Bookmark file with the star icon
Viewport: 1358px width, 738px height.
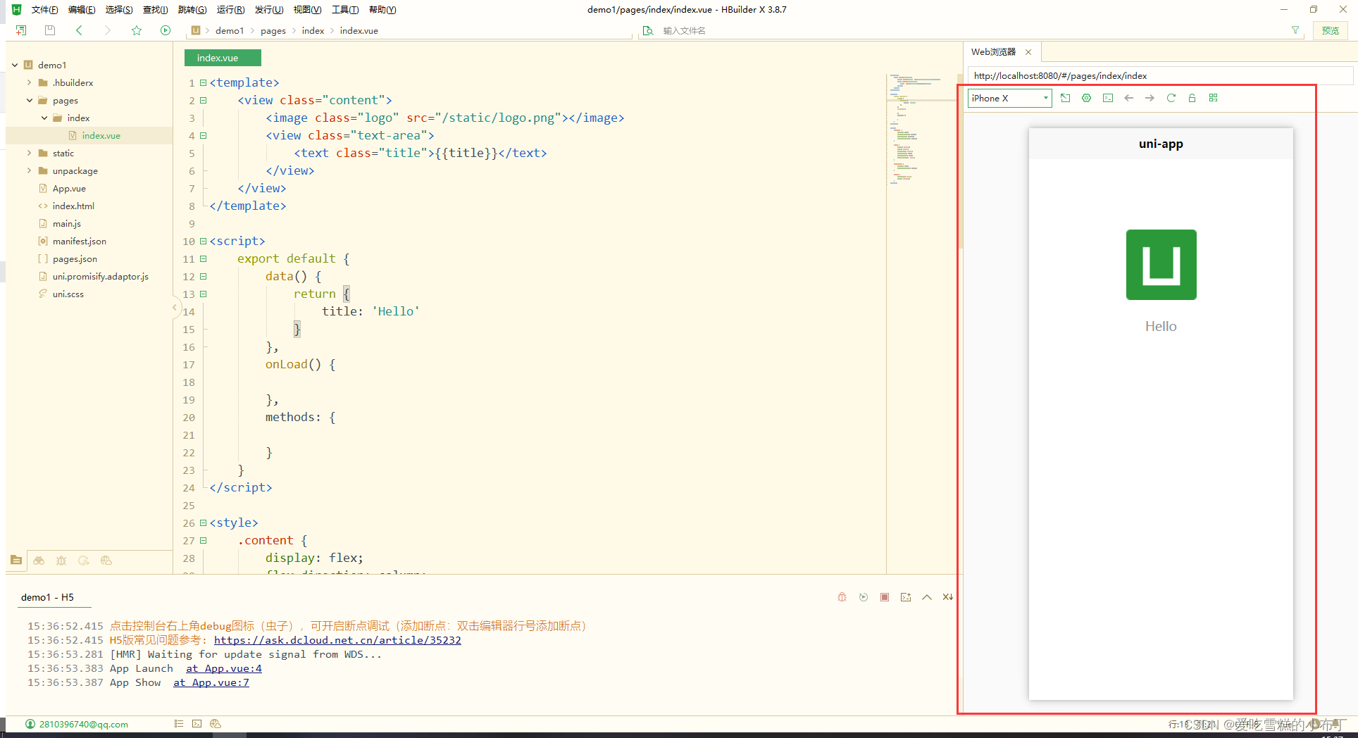coord(137,30)
